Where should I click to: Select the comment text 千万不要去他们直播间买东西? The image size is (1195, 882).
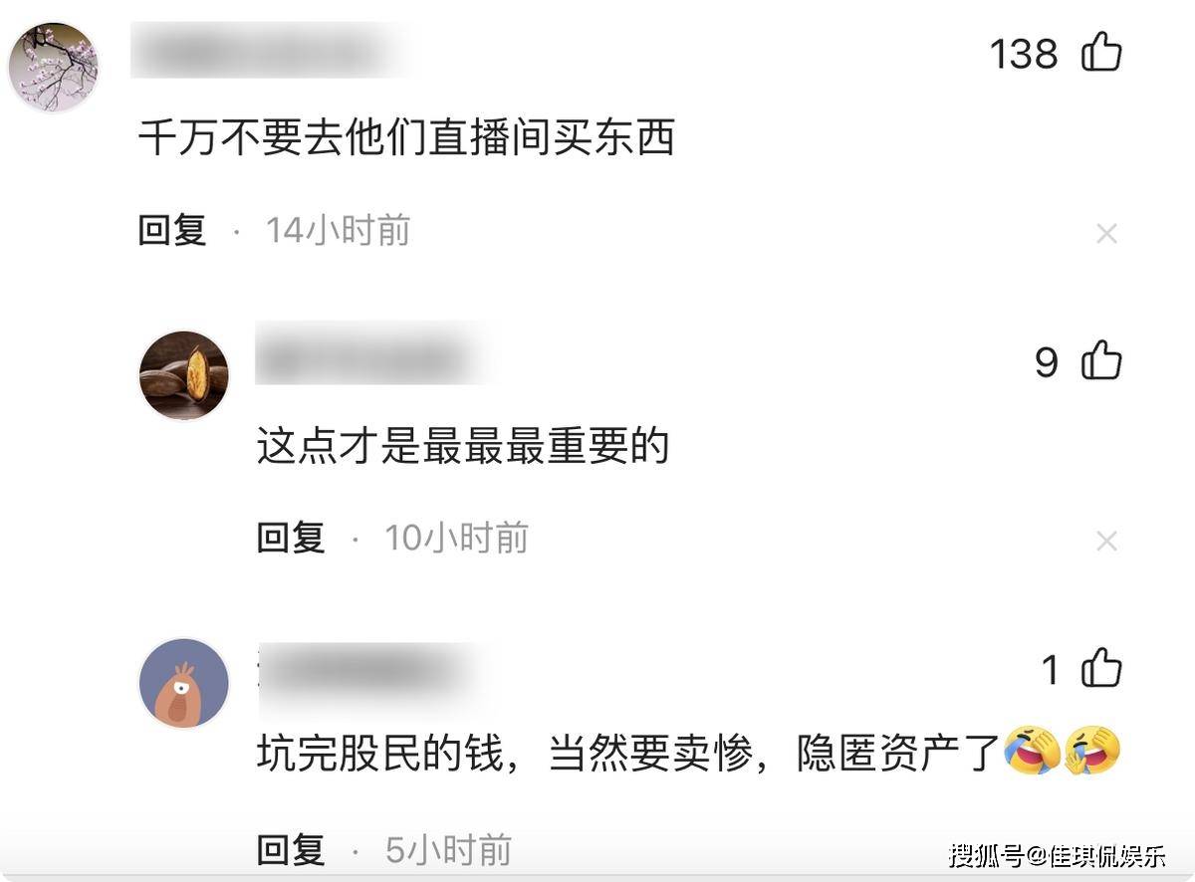tap(407, 138)
